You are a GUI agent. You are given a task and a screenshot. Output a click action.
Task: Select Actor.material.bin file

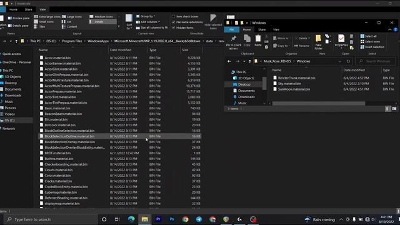pyautogui.click(x=57, y=58)
